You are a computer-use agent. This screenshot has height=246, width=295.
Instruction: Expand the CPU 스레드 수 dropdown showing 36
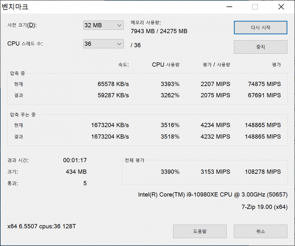click(103, 44)
